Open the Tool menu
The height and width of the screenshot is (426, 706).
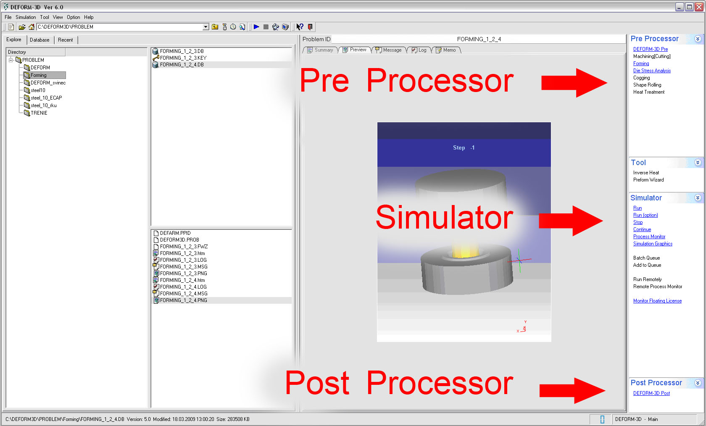(45, 17)
